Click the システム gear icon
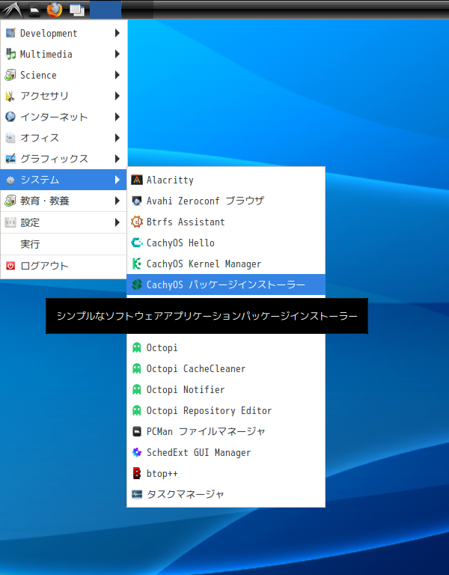 (x=10, y=180)
